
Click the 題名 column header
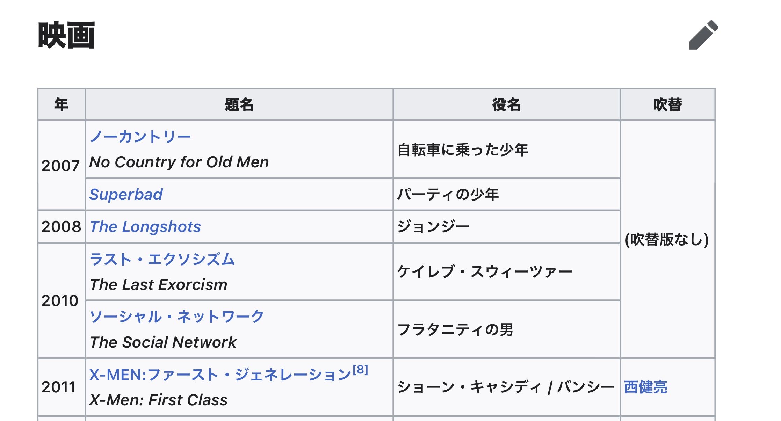coord(239,104)
